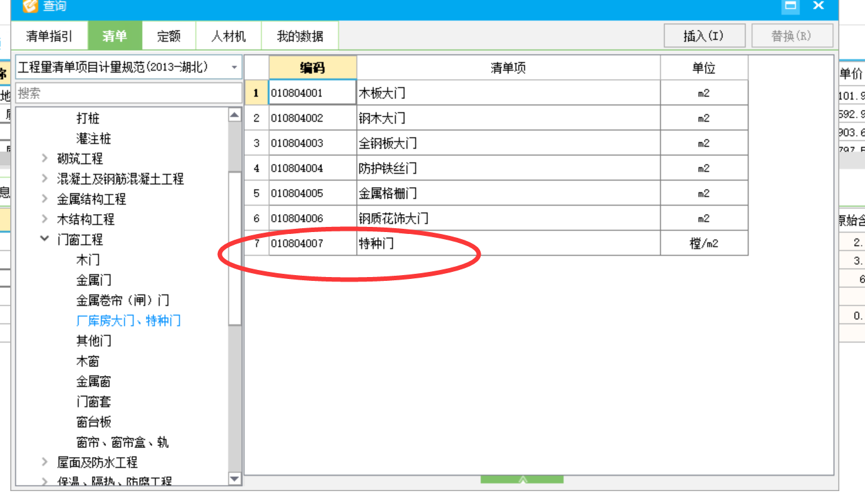The height and width of the screenshot is (502, 865).
Task: Select 厂库房大门、特种门 tree item
Action: pos(129,321)
